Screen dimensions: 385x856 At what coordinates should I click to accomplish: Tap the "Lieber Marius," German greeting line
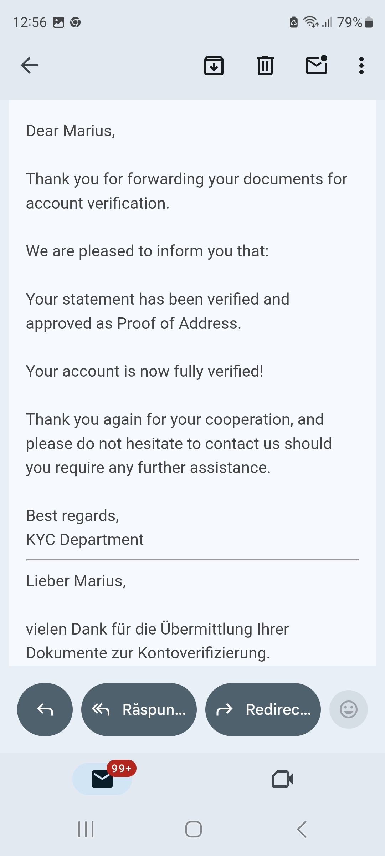pyautogui.click(x=76, y=581)
